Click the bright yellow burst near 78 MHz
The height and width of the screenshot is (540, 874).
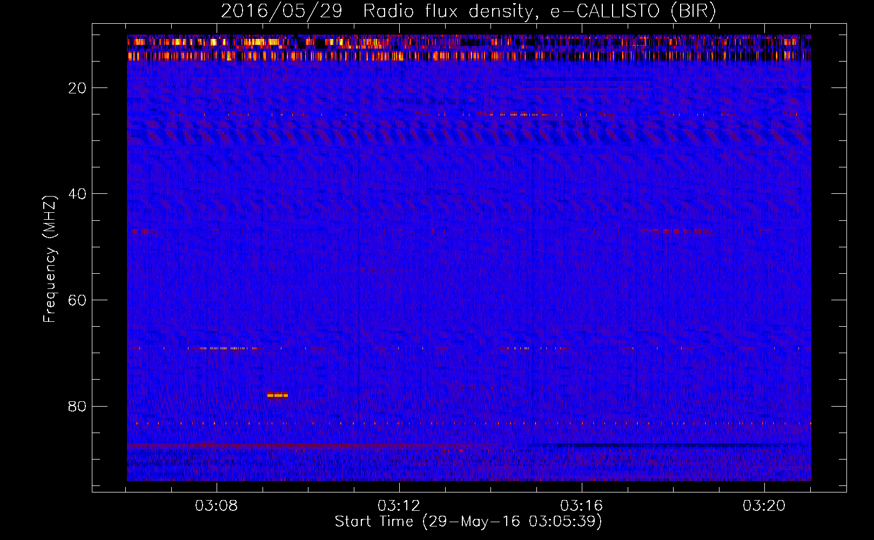(x=278, y=395)
